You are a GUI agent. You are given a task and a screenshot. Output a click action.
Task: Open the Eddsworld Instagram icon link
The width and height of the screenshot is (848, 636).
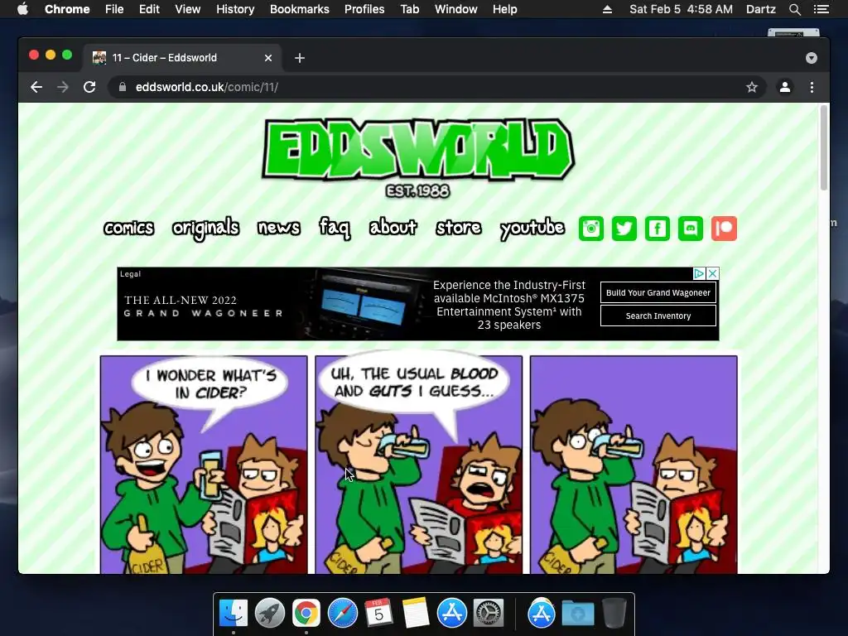590,229
